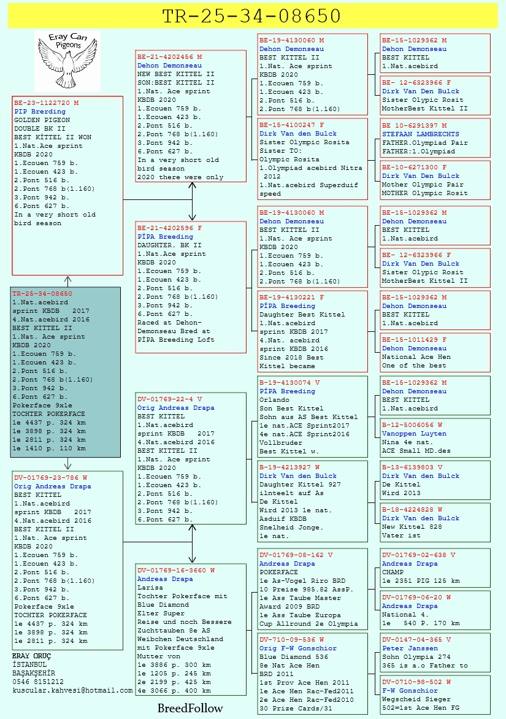The width and height of the screenshot is (506, 719).
Task: Click the Eray Can Pigeons dove logo
Action: [67, 61]
